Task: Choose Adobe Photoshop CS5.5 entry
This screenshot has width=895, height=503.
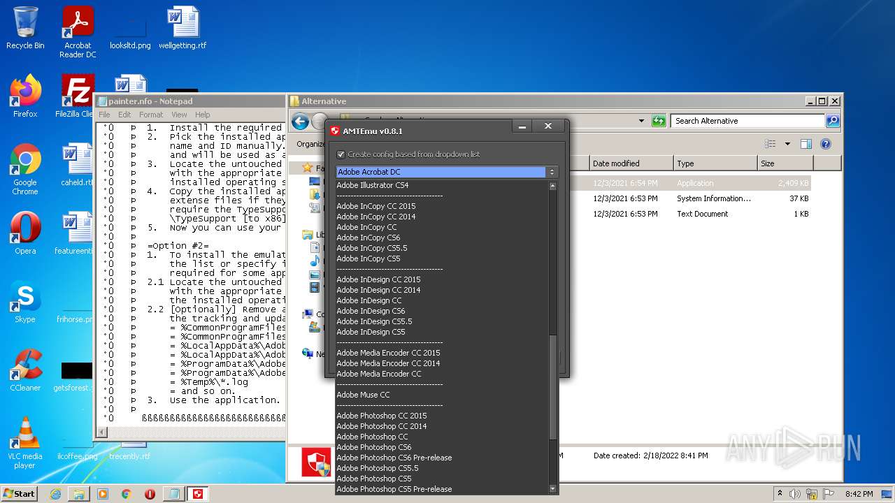Action: pos(441,468)
